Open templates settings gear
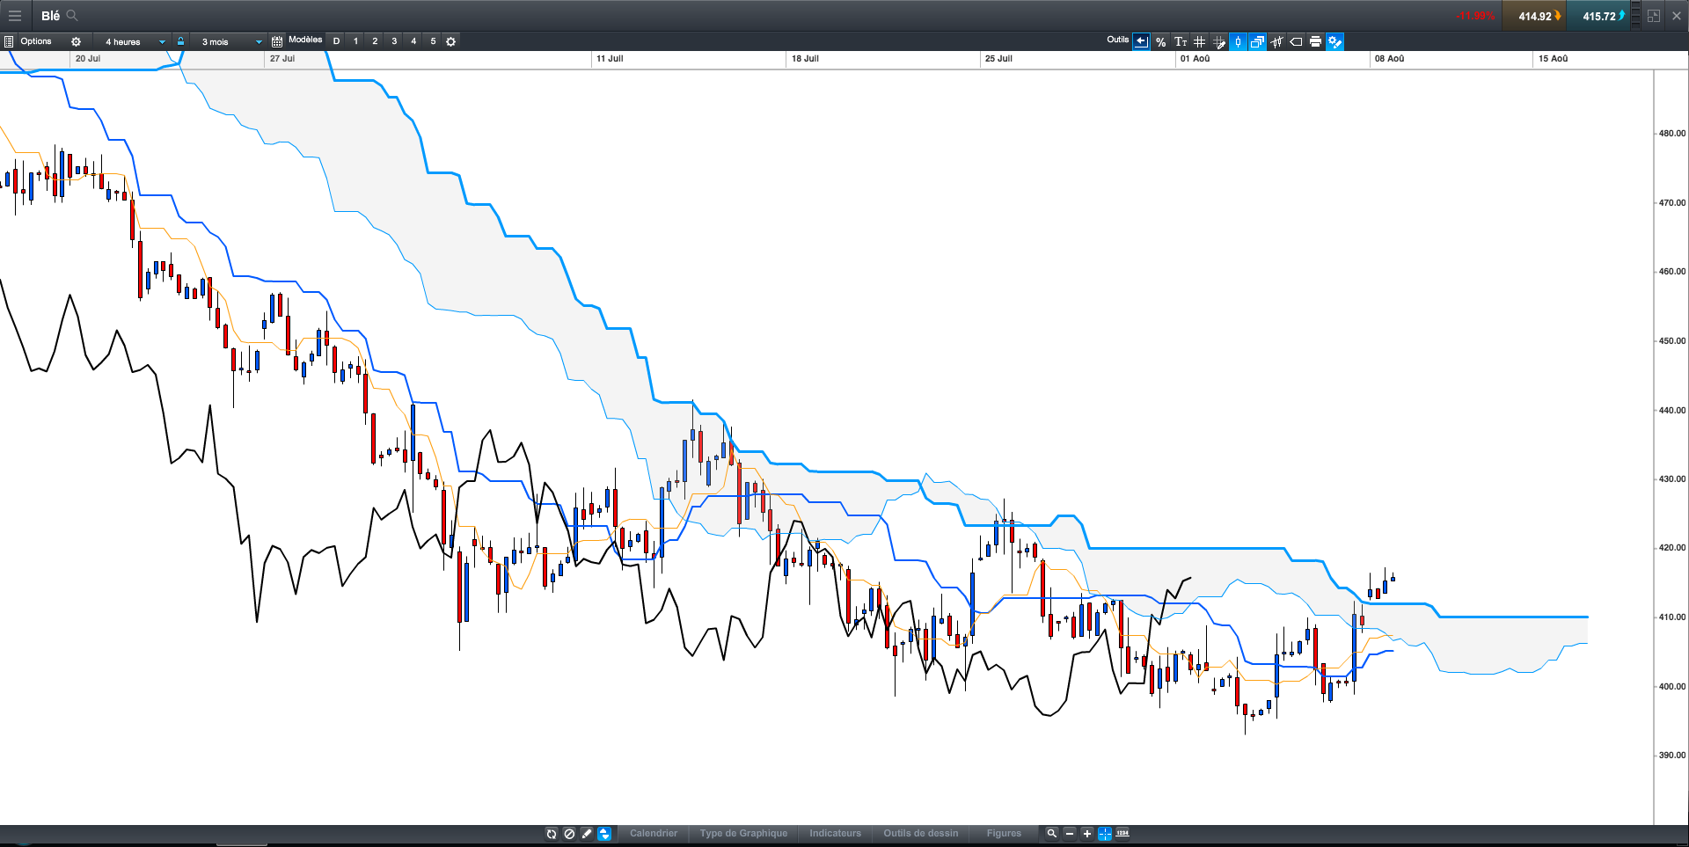Viewport: 1689px width, 847px height. (x=451, y=41)
